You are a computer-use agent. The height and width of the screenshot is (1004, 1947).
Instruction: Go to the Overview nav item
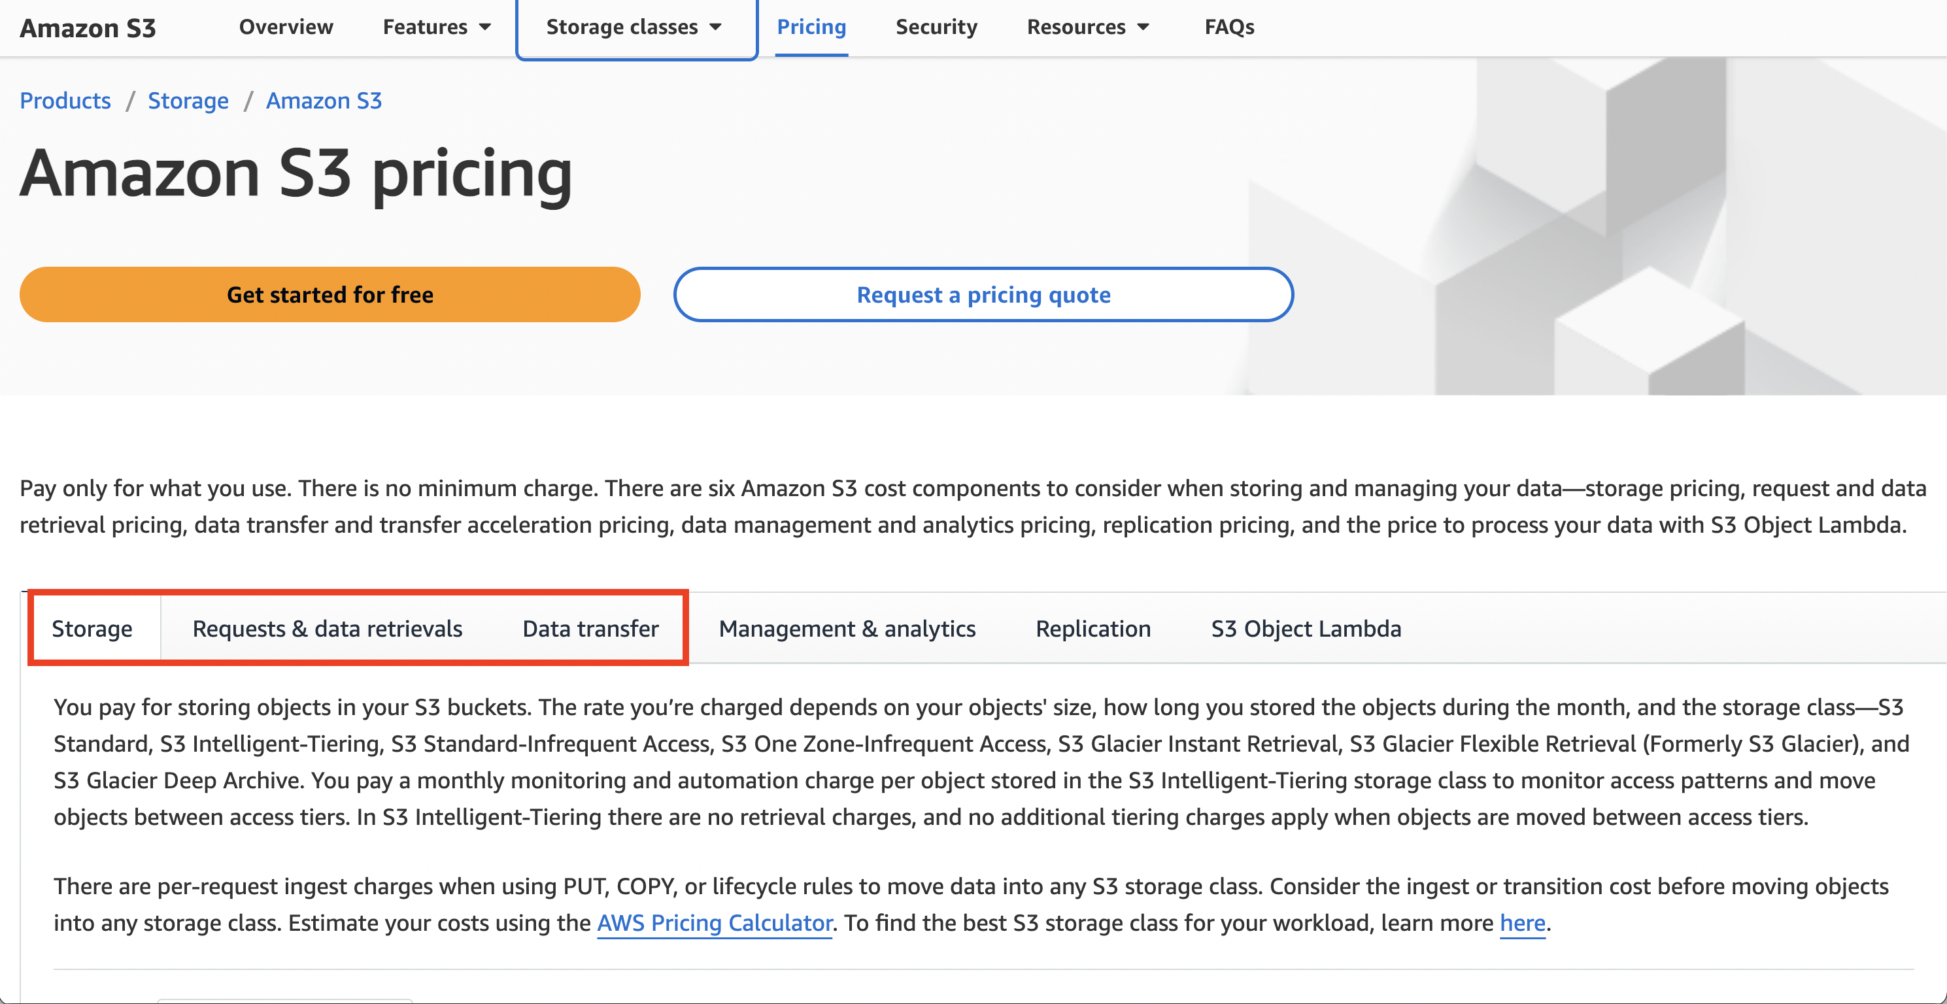(x=286, y=27)
